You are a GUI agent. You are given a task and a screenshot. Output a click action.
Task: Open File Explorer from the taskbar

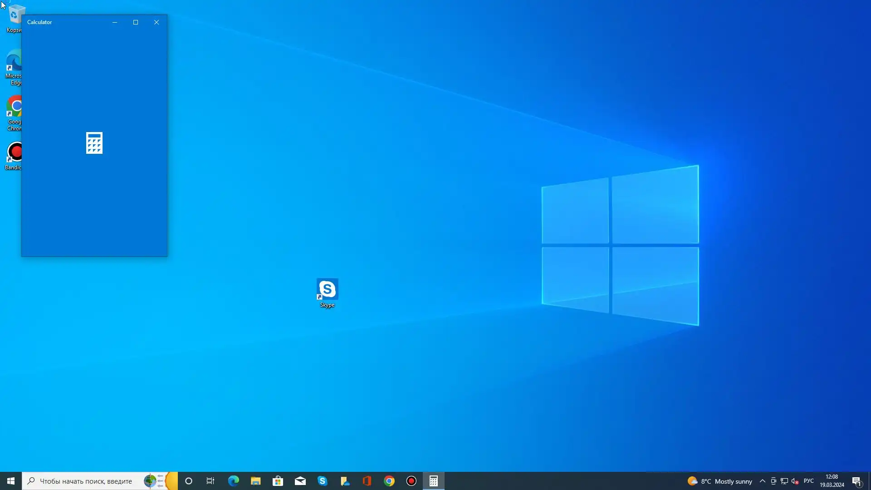[255, 481]
